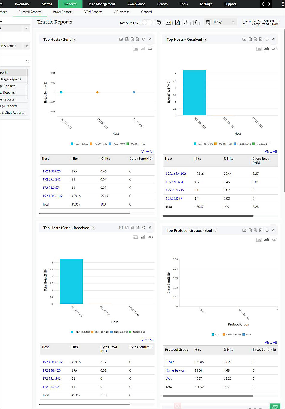
Task: Open the schedule report icon near Resolve DNS
Action: (159, 22)
